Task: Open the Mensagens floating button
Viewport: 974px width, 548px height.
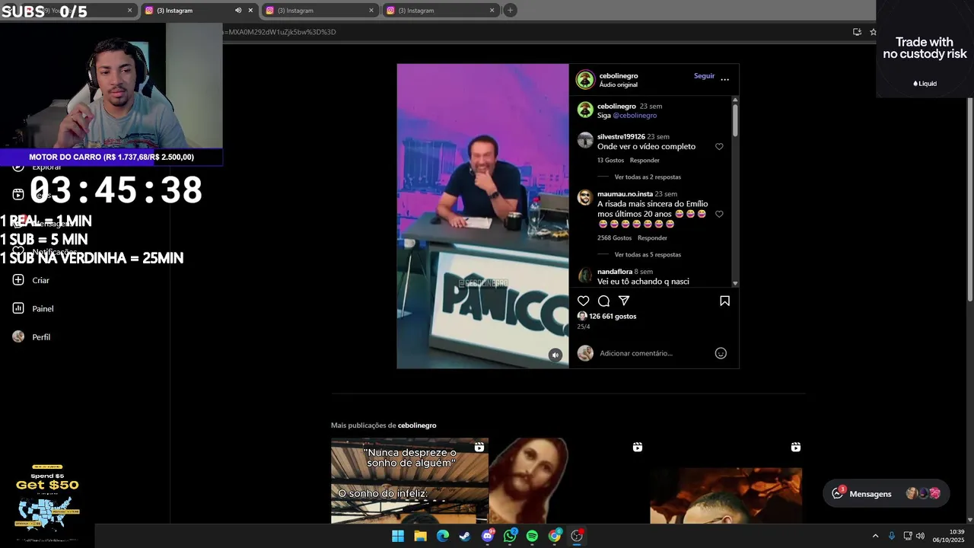Action: point(886,493)
